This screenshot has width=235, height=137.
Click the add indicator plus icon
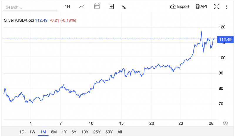111,6
